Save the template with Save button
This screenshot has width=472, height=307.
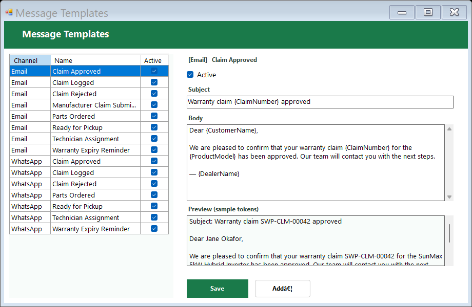coord(218,289)
